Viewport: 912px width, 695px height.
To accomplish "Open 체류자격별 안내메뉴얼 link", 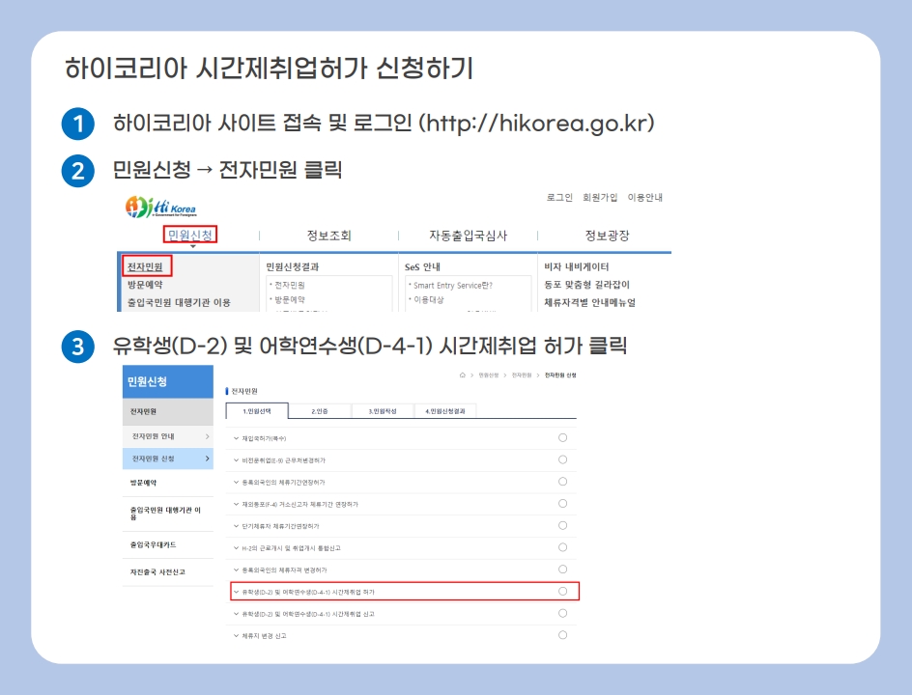I will [x=589, y=303].
